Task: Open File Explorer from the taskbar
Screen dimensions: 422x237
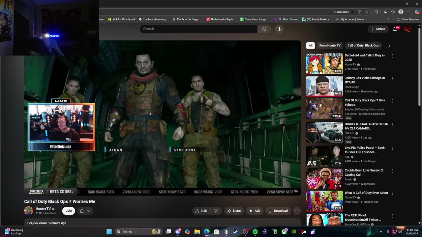Action: tap(197, 232)
